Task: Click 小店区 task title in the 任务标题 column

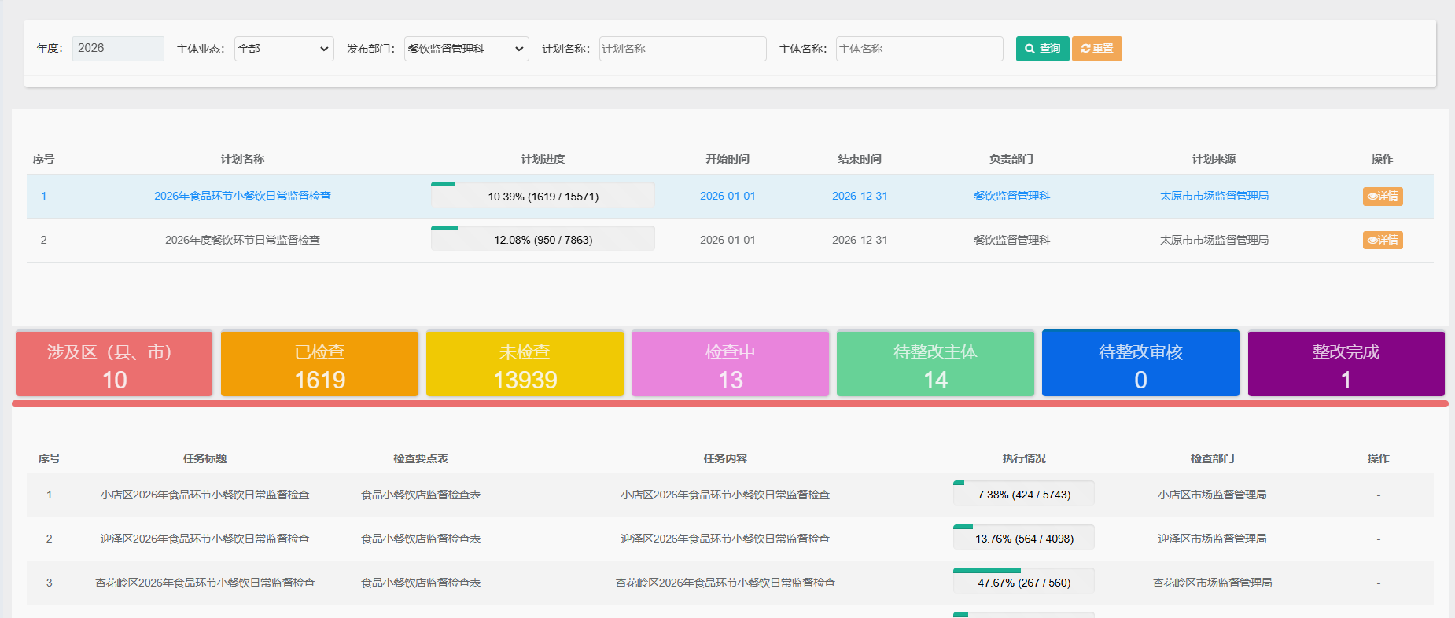Action: [x=204, y=495]
